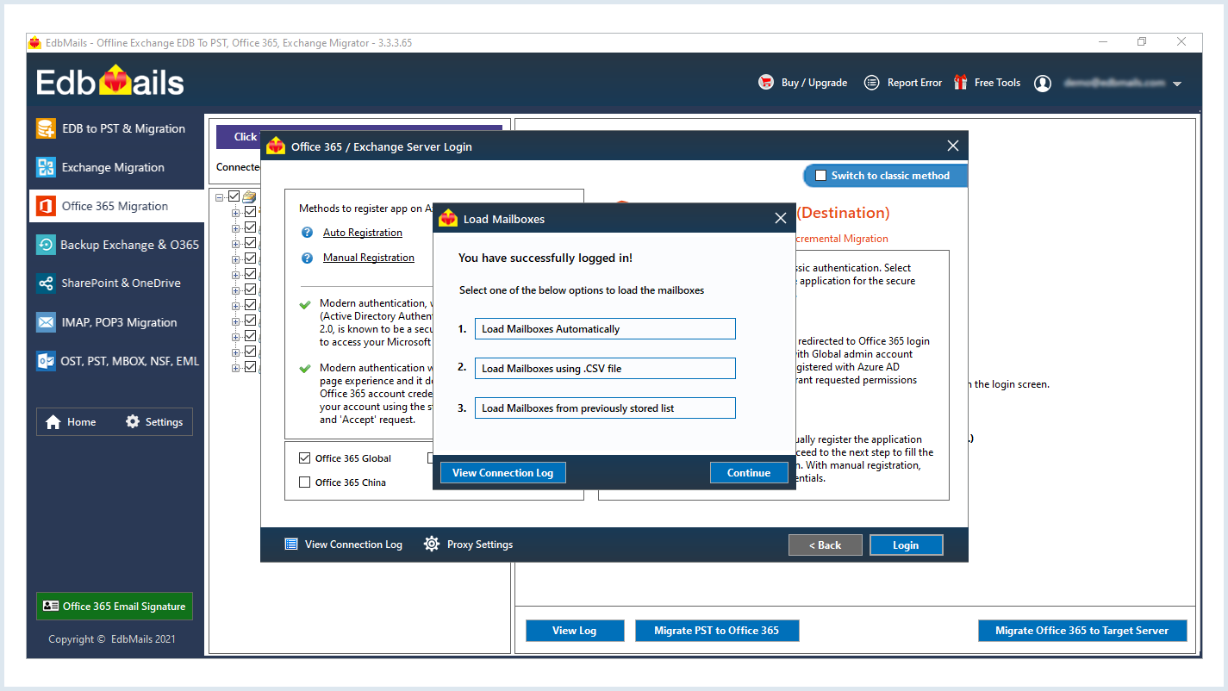Screen dimensions: 1228x691
Task: Click the < Back button
Action: [x=825, y=545]
